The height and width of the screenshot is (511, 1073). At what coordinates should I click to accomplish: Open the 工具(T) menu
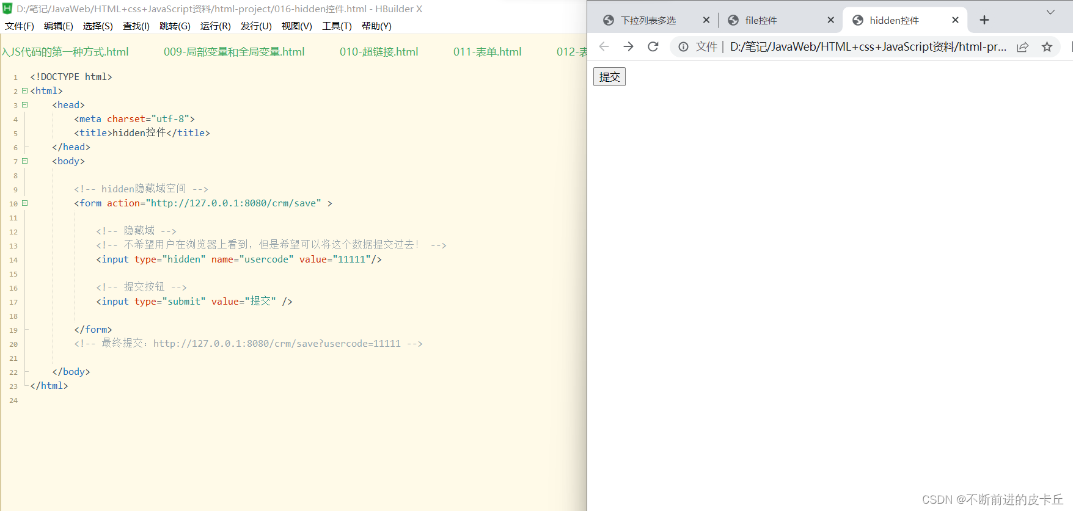337,26
